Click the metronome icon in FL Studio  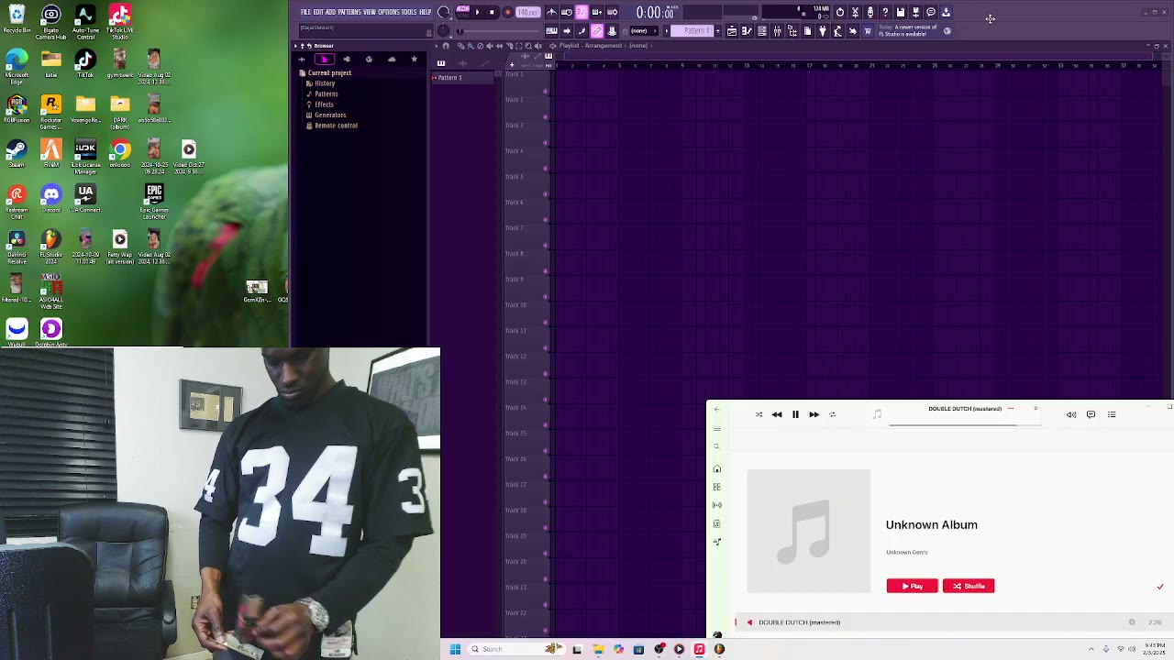tap(551, 12)
